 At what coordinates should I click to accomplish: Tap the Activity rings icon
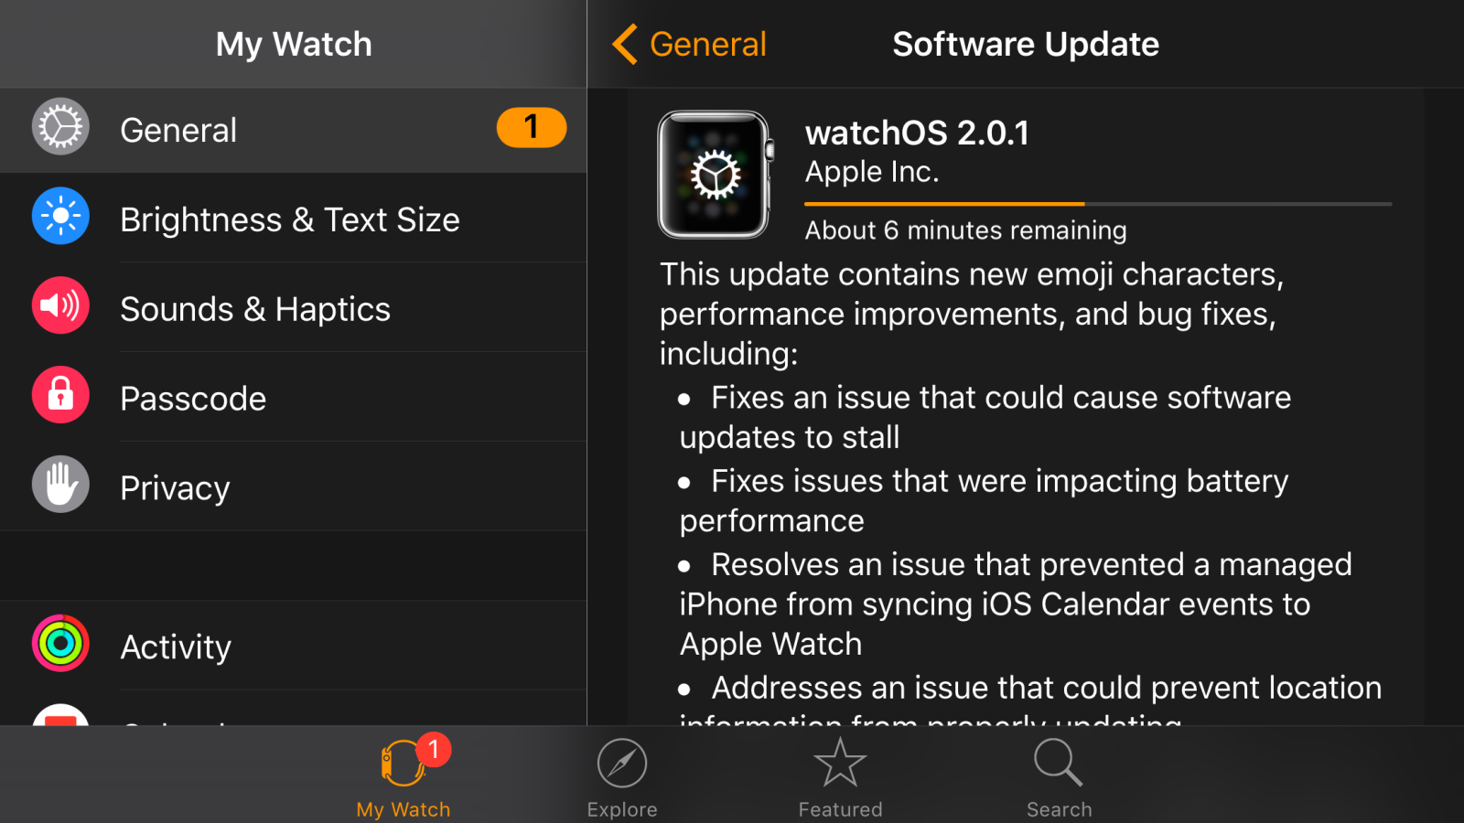(x=60, y=645)
